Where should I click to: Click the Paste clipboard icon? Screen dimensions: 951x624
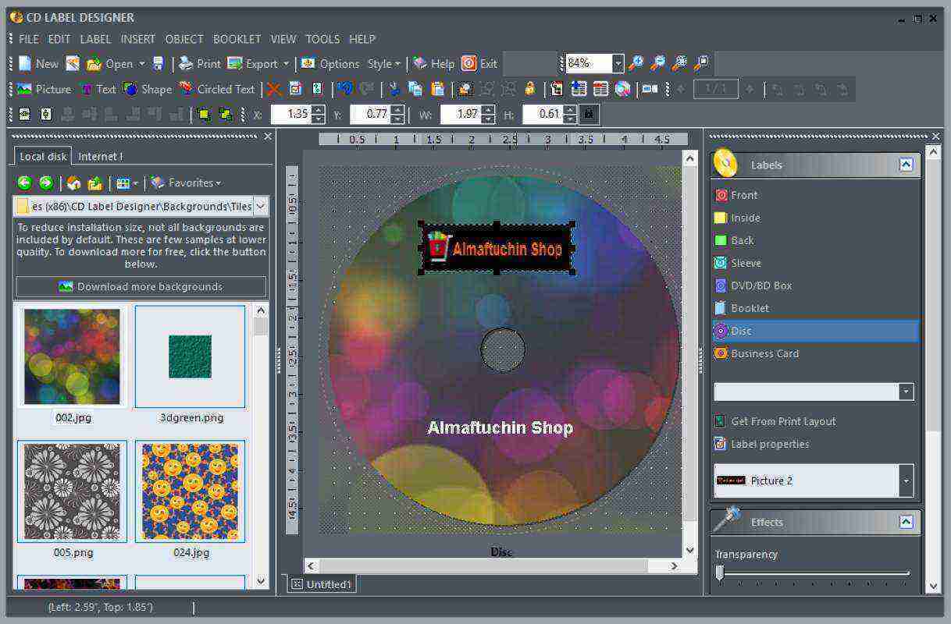tap(437, 89)
